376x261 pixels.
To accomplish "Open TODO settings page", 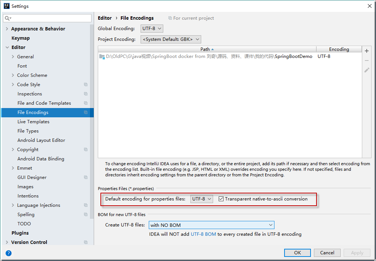I will pos(24,224).
